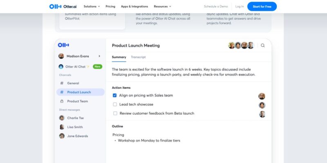Click the Start for Free button
Screen dimensions: 327x163
(262, 7)
